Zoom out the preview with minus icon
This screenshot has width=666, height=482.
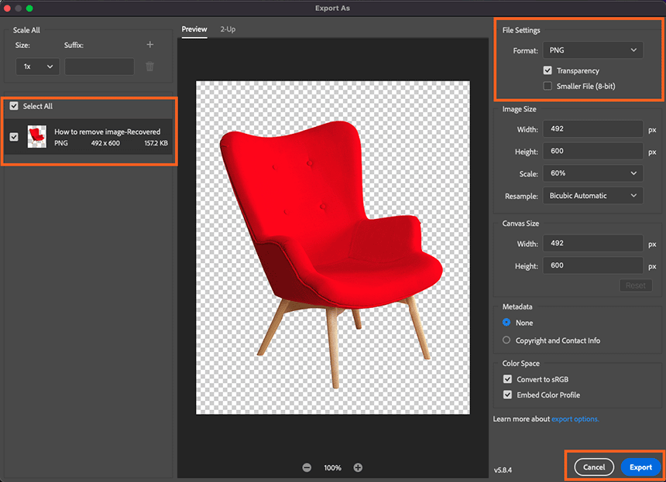point(307,467)
